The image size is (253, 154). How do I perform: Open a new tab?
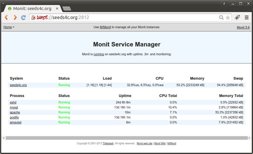[67, 9]
